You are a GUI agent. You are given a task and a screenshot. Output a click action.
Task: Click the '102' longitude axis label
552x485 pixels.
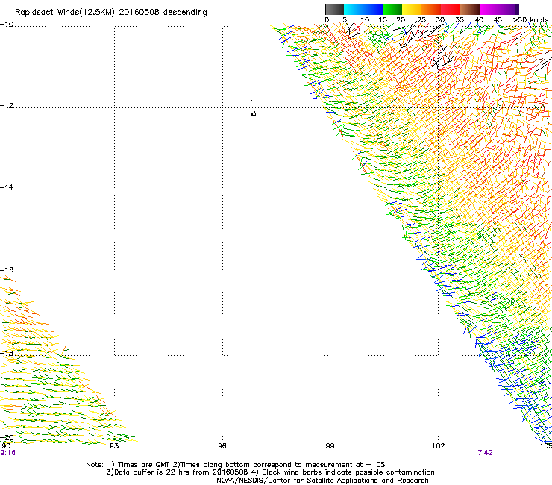[439, 446]
